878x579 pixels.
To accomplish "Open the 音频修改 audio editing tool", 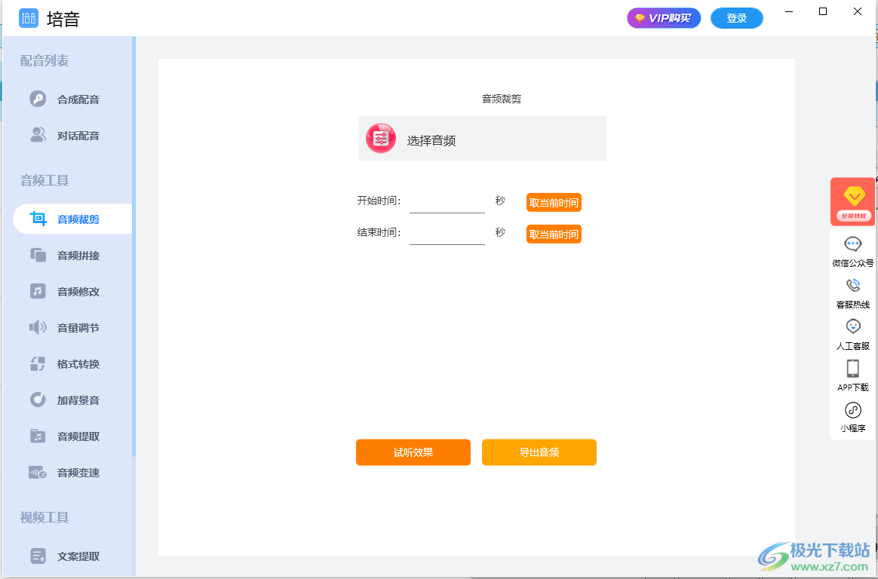I will coord(72,291).
